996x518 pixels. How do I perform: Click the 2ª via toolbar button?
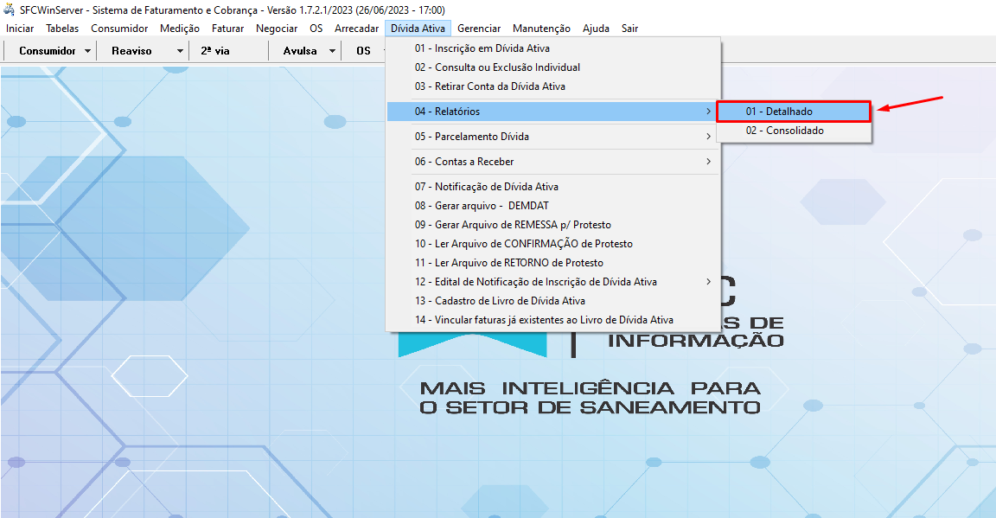(x=215, y=51)
